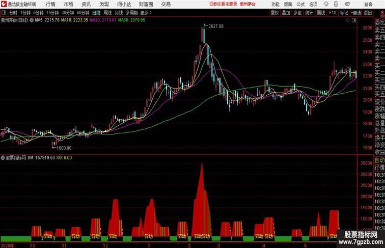This screenshot has width=385, height=248.
Task: Switch to the 30分钟 period tab
Action: (68, 13)
